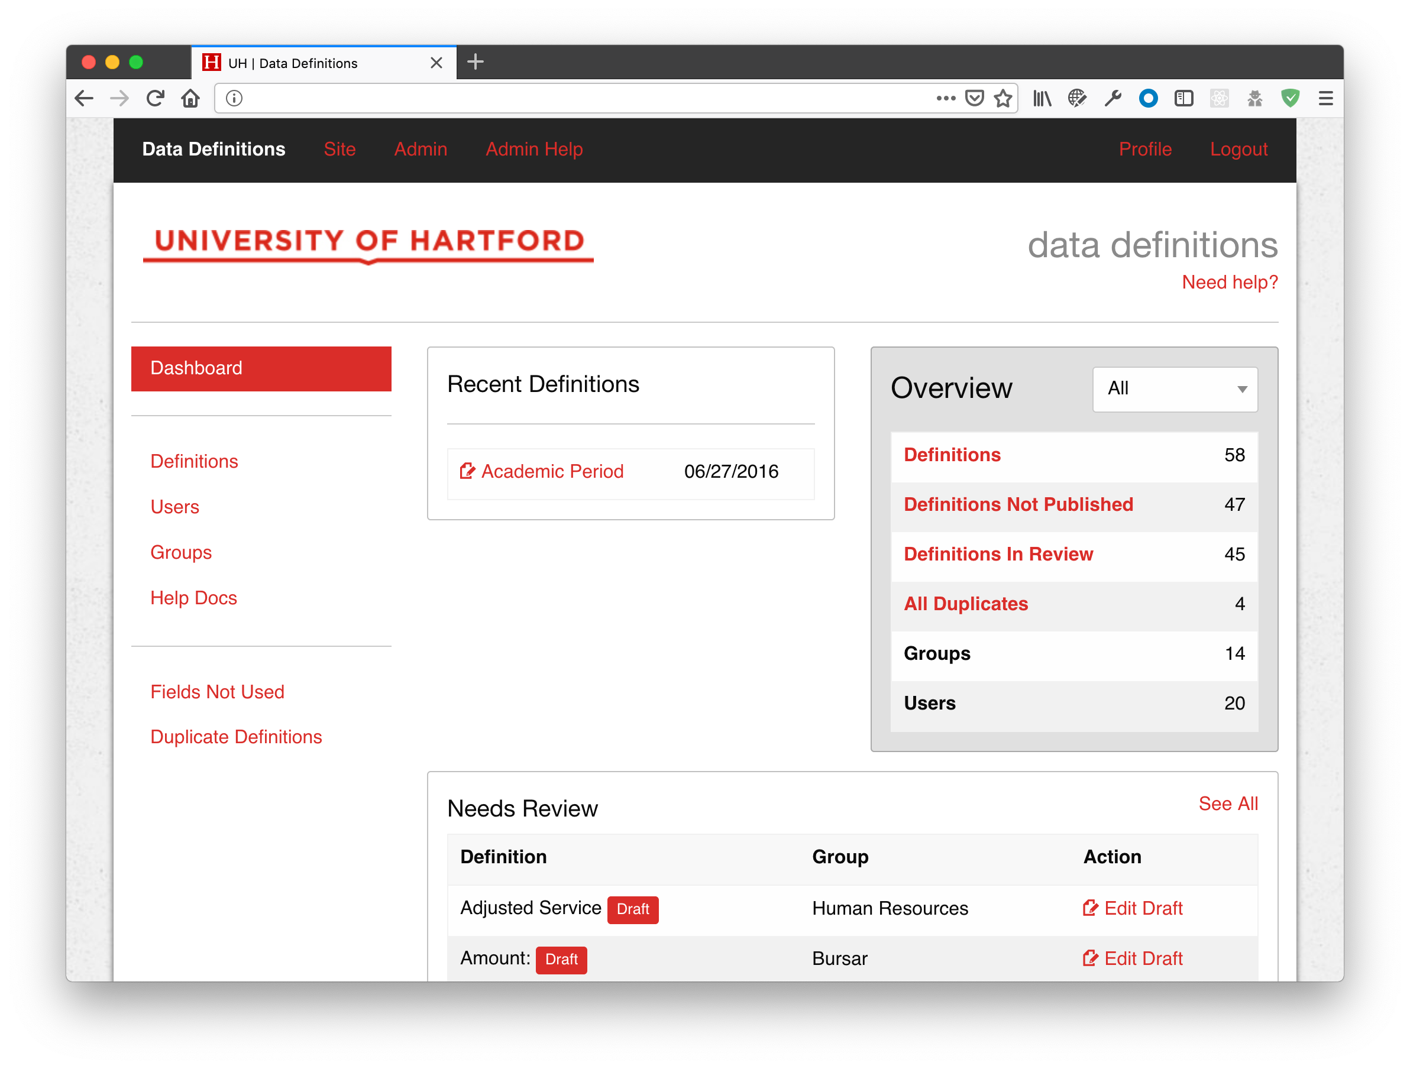Image resolution: width=1410 pixels, height=1069 pixels.
Task: Open Help Docs in the sidebar
Action: (x=193, y=598)
